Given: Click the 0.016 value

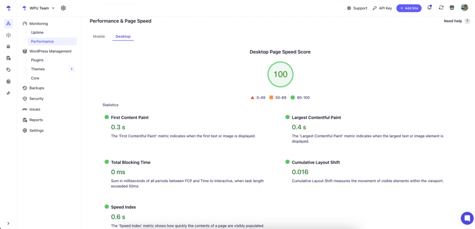Looking at the screenshot, I should point(300,172).
